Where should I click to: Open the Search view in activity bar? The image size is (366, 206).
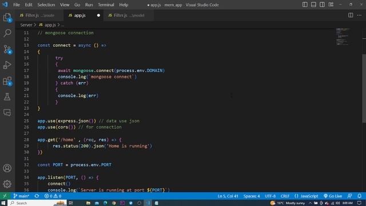pos(7,33)
